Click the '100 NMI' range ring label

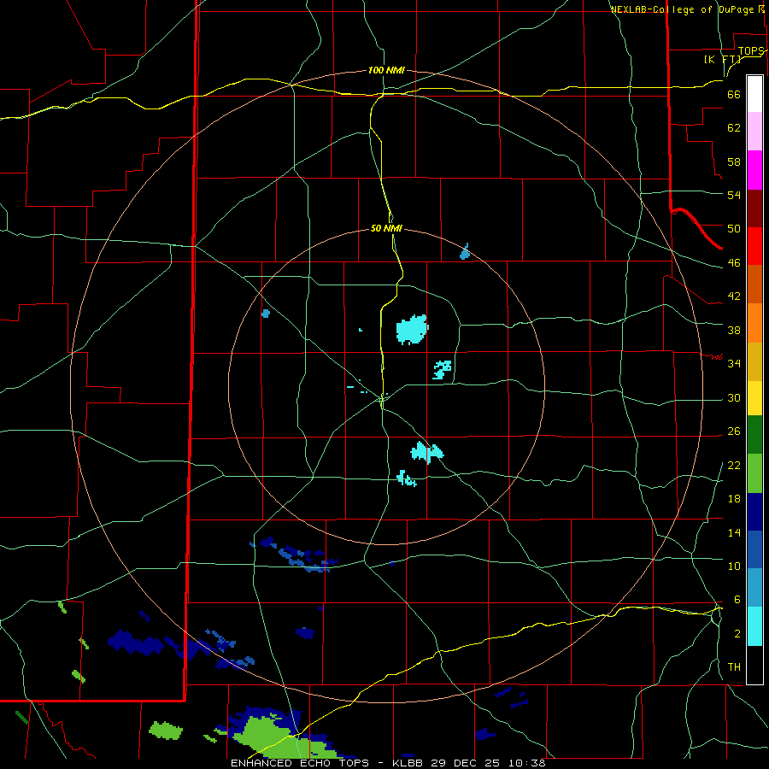pos(386,70)
